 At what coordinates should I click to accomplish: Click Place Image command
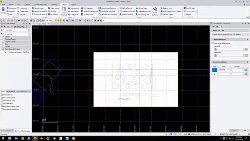click(x=53, y=8)
